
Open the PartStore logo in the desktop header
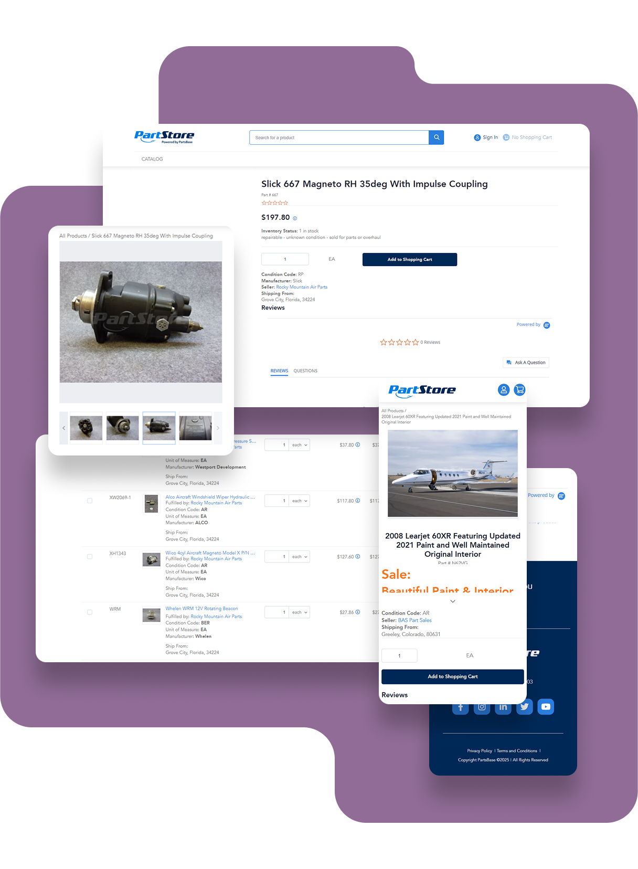(x=164, y=137)
